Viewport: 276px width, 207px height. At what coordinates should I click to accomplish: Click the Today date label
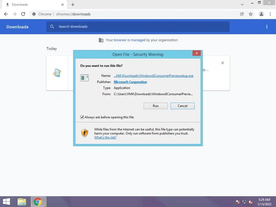coord(51,49)
